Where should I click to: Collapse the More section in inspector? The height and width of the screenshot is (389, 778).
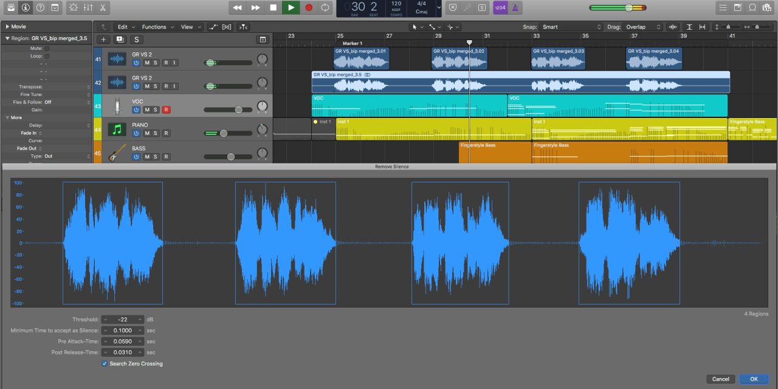tap(7, 117)
